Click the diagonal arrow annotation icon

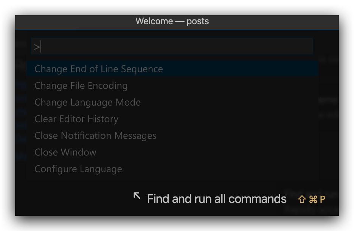click(137, 196)
